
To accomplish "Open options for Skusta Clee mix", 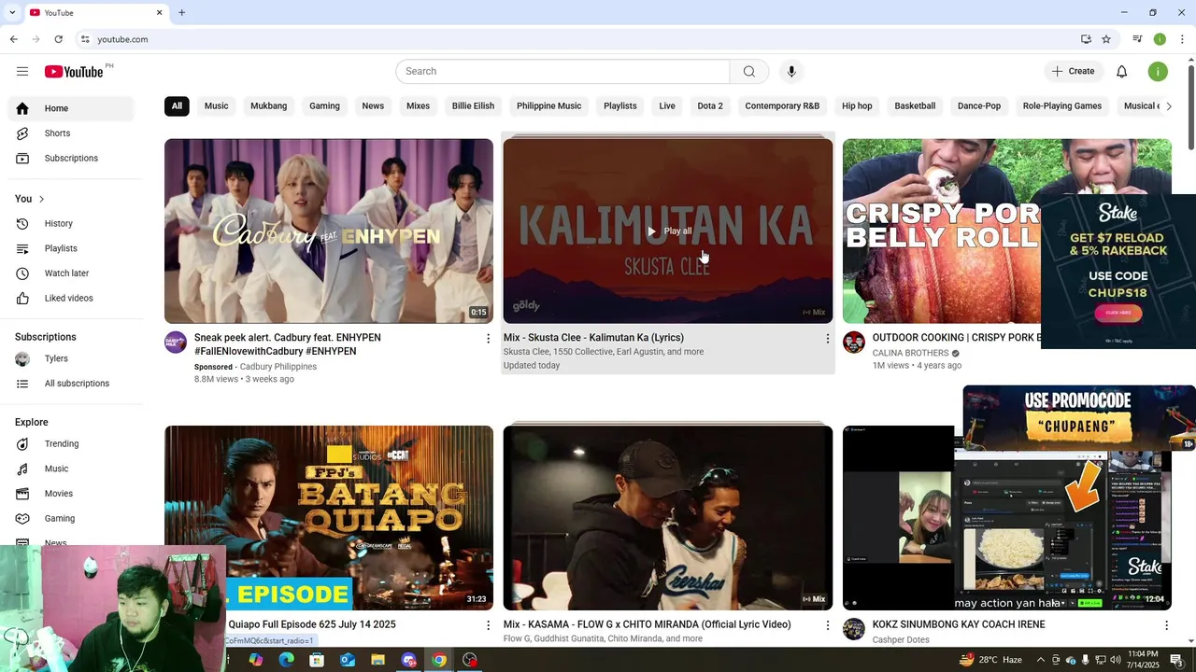I will pos(827,339).
